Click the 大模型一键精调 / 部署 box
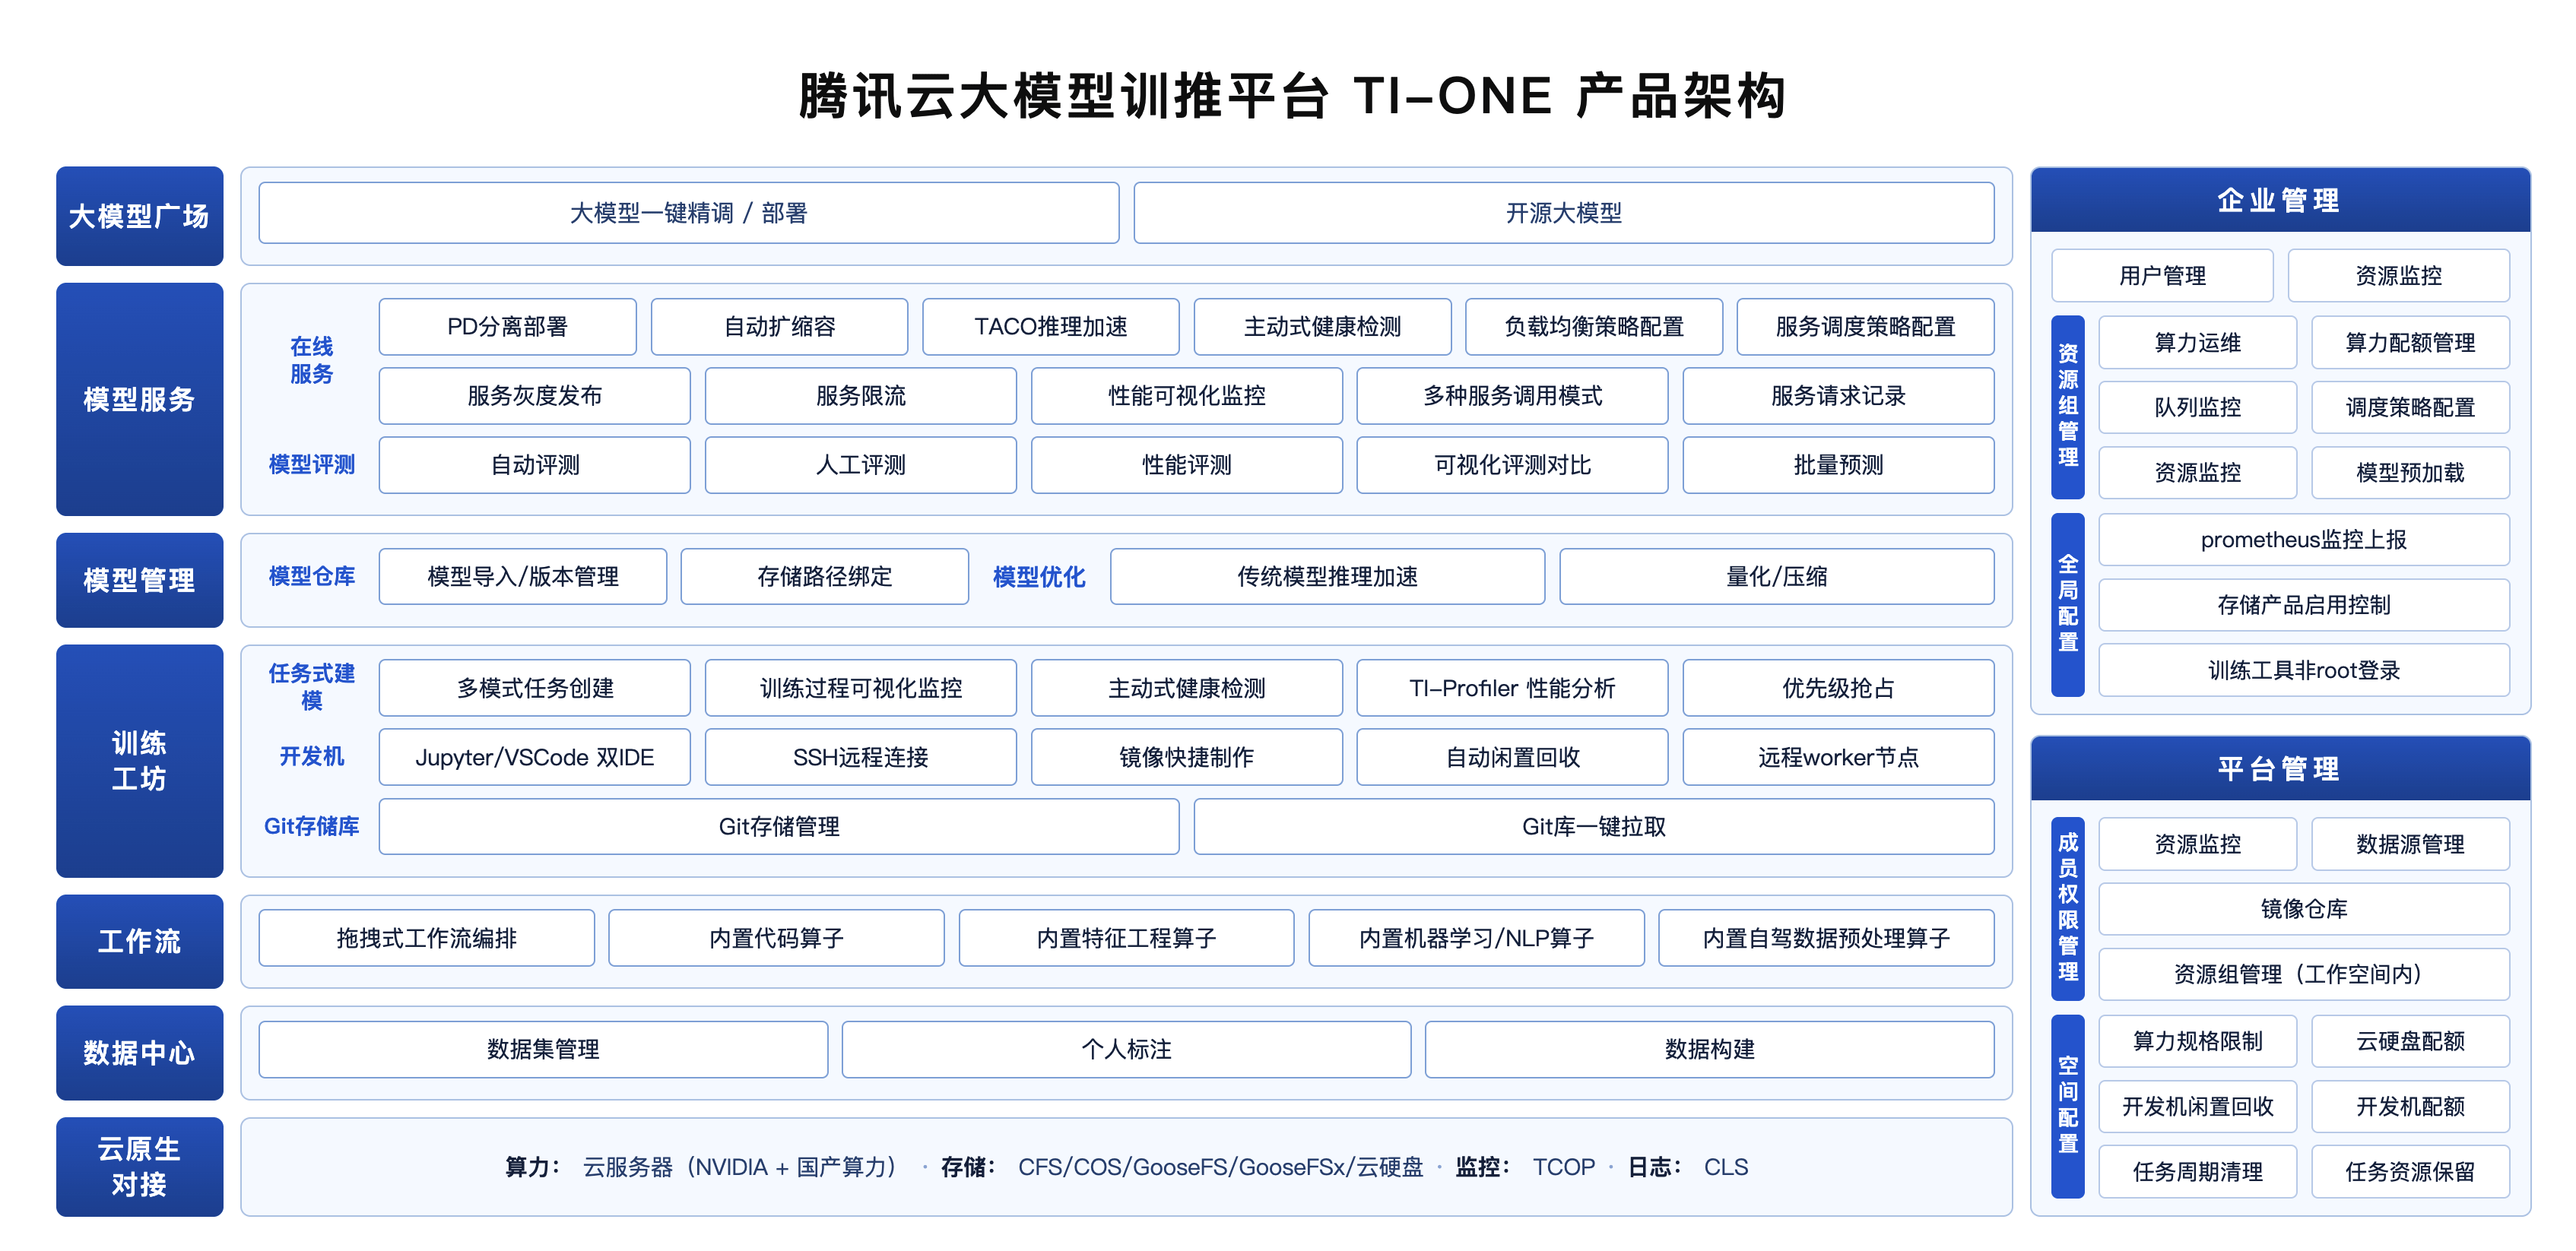This screenshot has height=1251, width=2576. click(x=688, y=213)
